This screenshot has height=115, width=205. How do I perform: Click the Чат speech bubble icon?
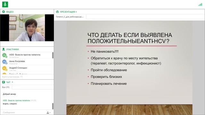coord(4,82)
